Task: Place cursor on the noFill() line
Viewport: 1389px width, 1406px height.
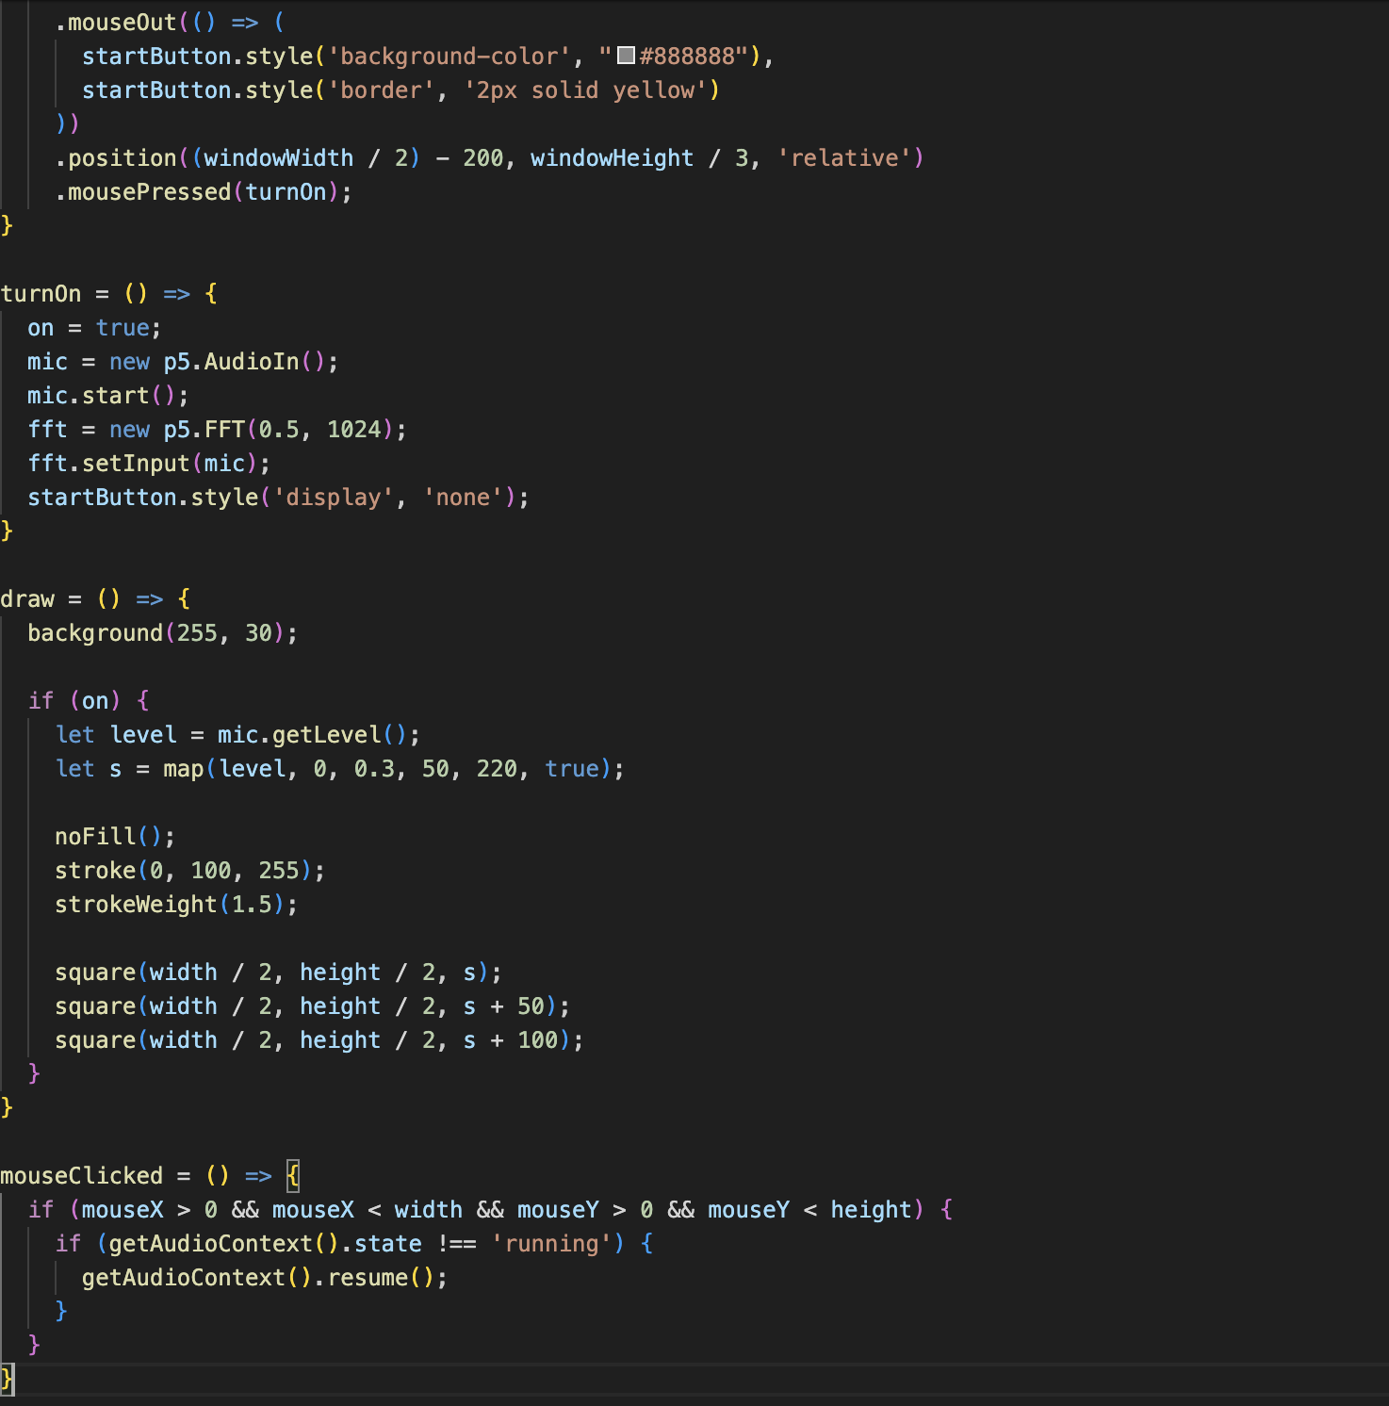Action: click(x=114, y=836)
